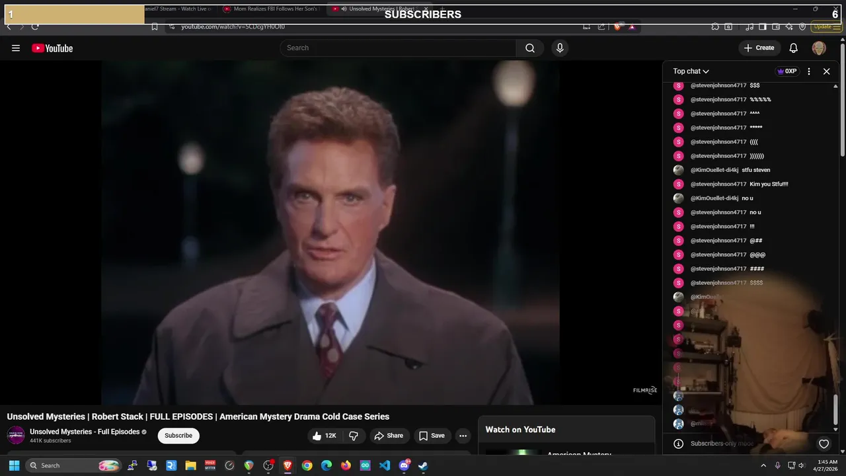
Task: Reload the page in the browser
Action: (x=35, y=26)
